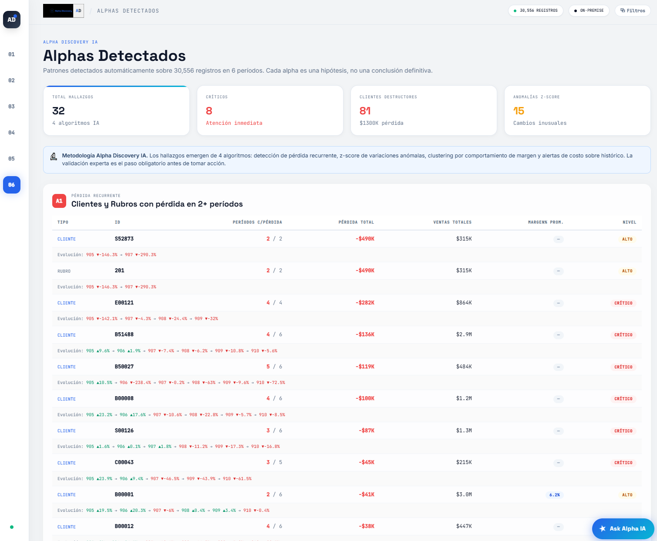Select the A1 algorithm badge
657x541 pixels.
(x=59, y=200)
